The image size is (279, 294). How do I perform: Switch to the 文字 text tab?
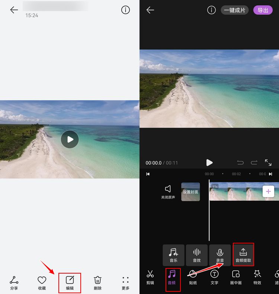pos(214,278)
